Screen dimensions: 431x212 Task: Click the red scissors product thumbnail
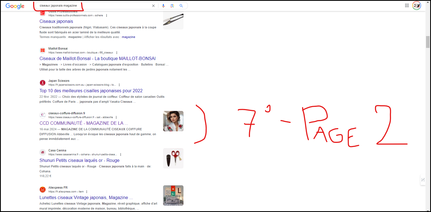tap(173, 158)
